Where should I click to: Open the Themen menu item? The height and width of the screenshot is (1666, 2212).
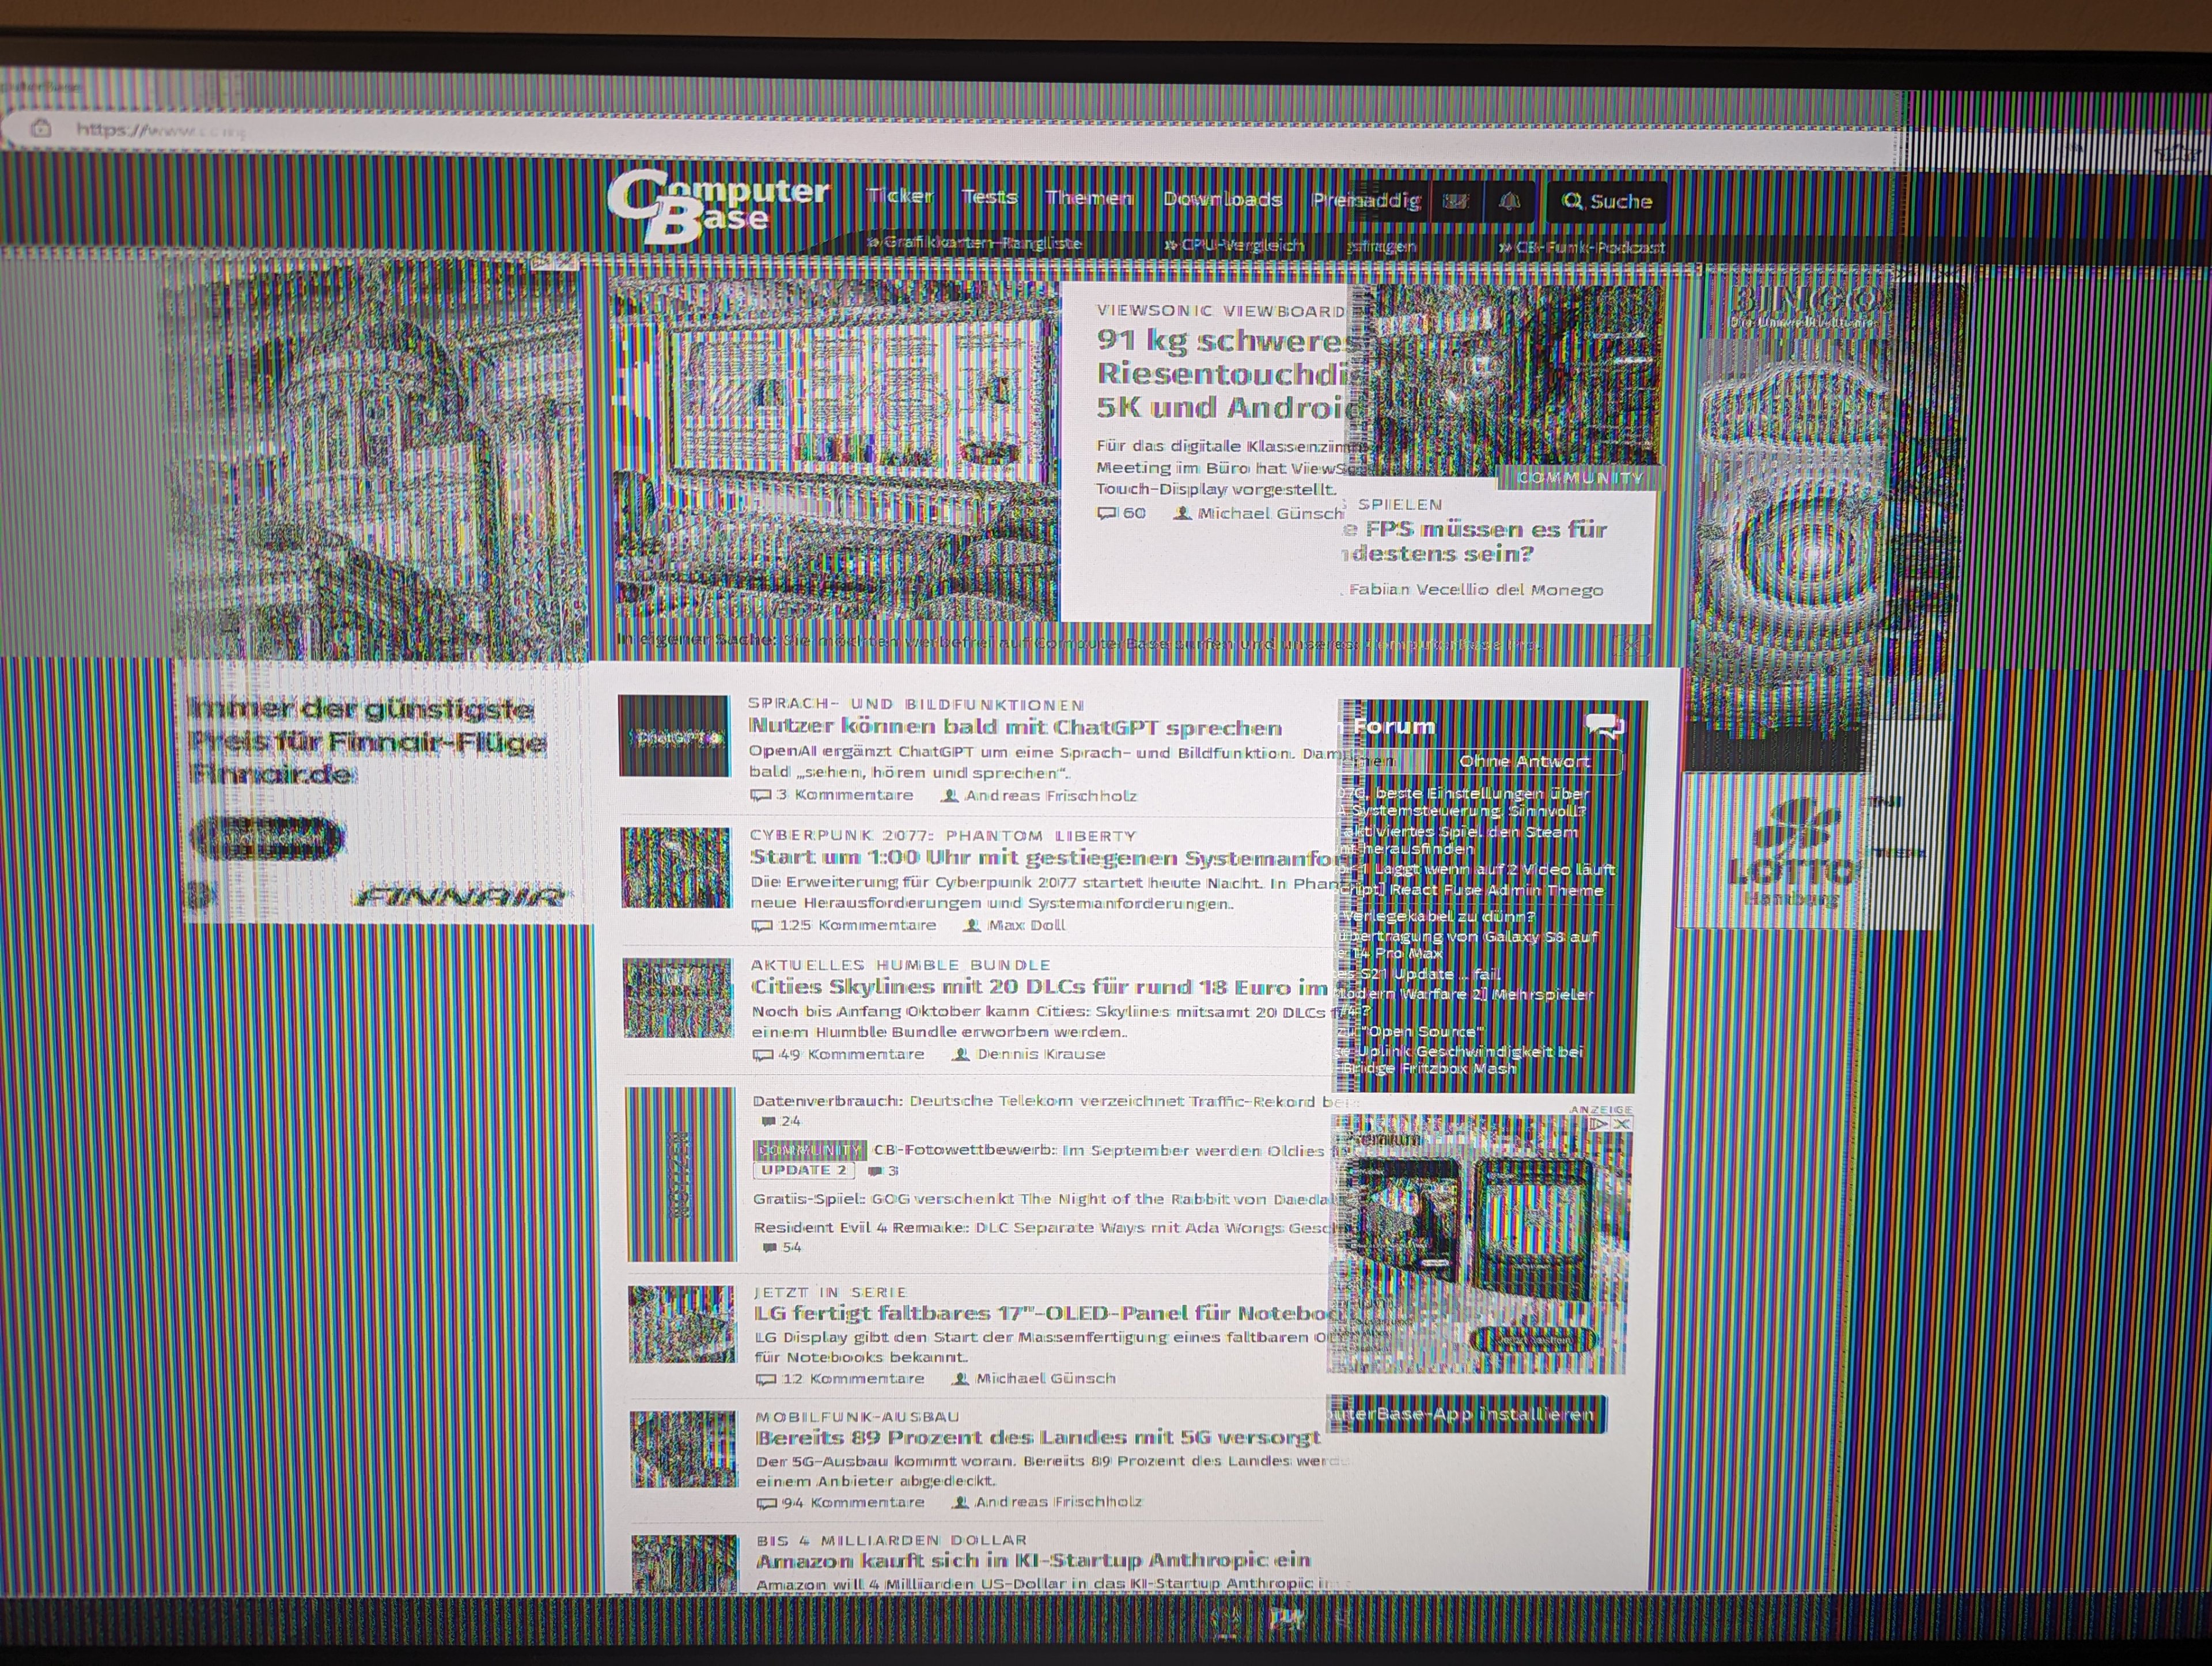tap(1089, 198)
